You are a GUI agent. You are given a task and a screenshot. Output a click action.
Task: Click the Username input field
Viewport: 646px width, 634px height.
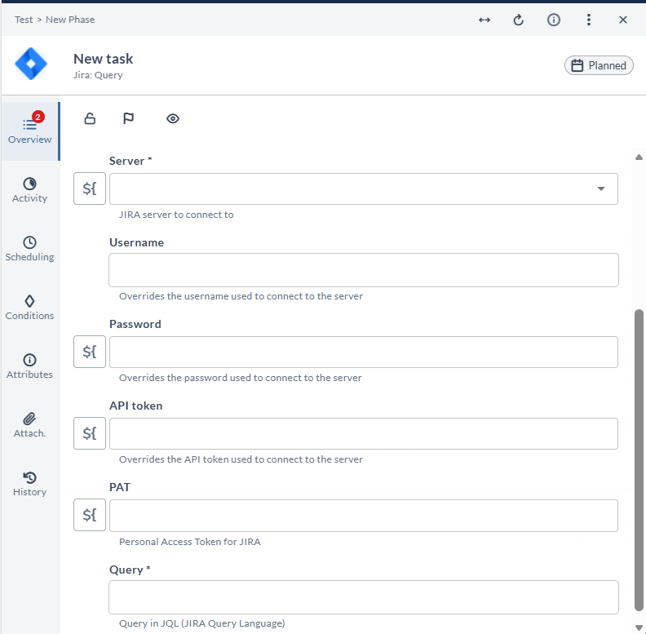coord(364,270)
